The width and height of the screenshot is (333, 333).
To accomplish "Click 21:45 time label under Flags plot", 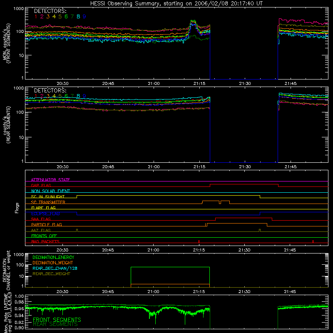I will point(290,250).
